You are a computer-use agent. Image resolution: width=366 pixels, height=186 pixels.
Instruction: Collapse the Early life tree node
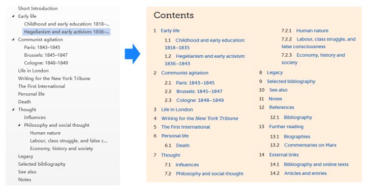click(x=13, y=16)
